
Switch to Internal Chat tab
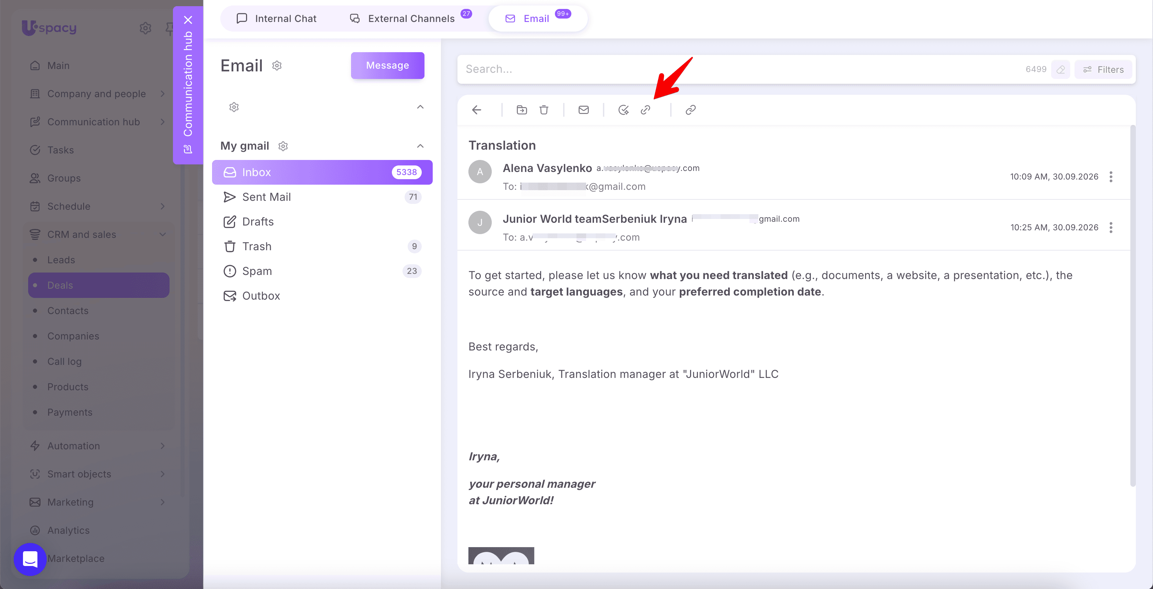pos(277,18)
